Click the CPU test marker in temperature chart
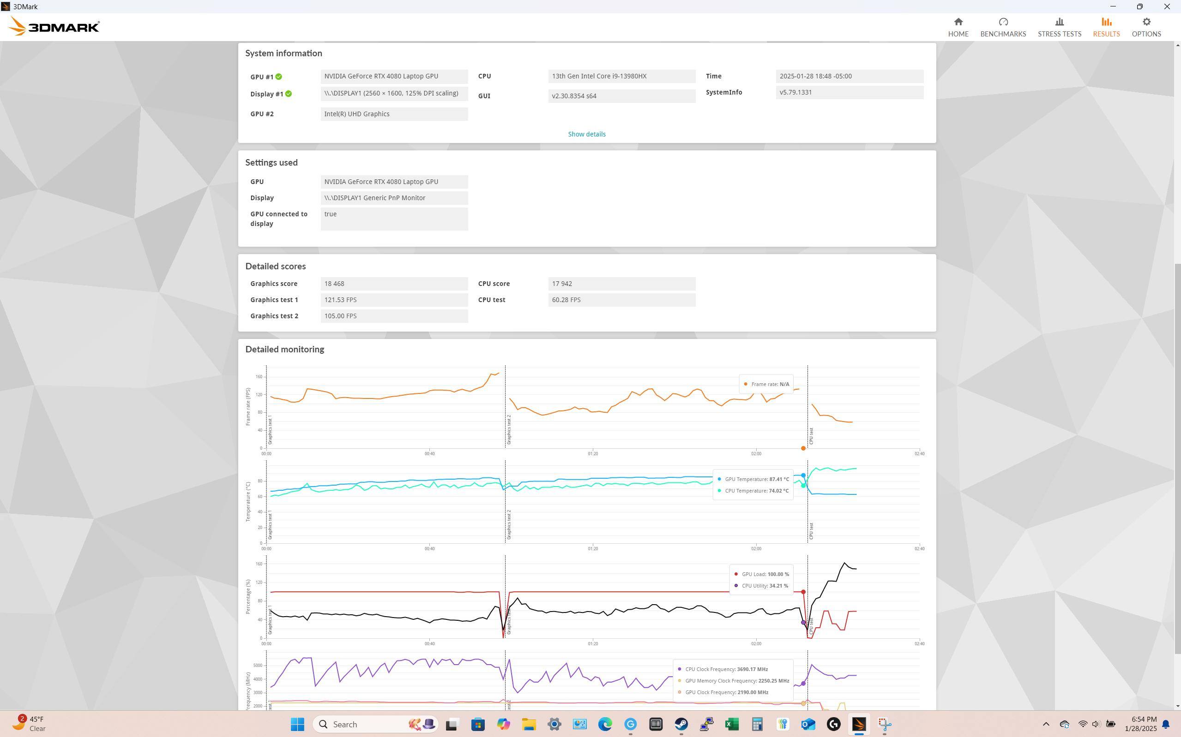Viewport: 1181px width, 737px height. point(811,530)
